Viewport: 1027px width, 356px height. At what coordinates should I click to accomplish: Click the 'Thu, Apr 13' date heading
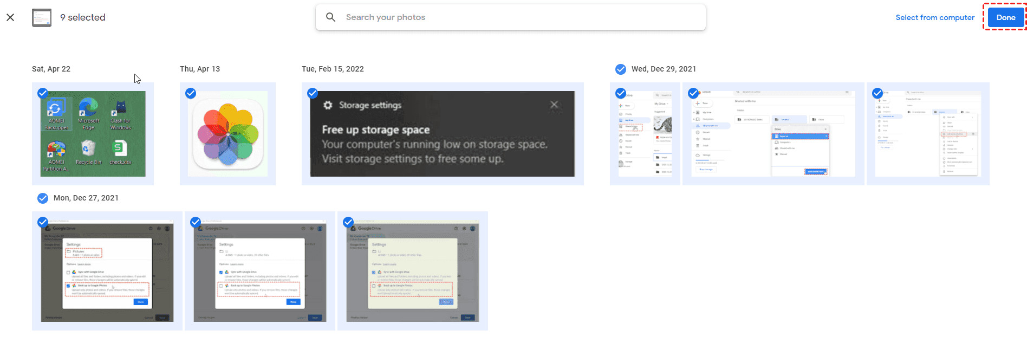tap(200, 69)
